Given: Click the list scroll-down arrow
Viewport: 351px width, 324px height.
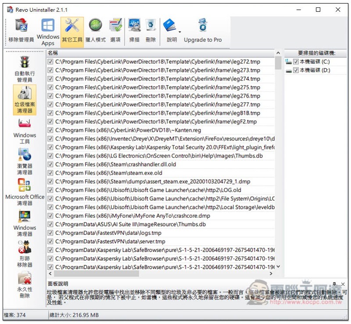Looking at the screenshot, I should (x=278, y=267).
